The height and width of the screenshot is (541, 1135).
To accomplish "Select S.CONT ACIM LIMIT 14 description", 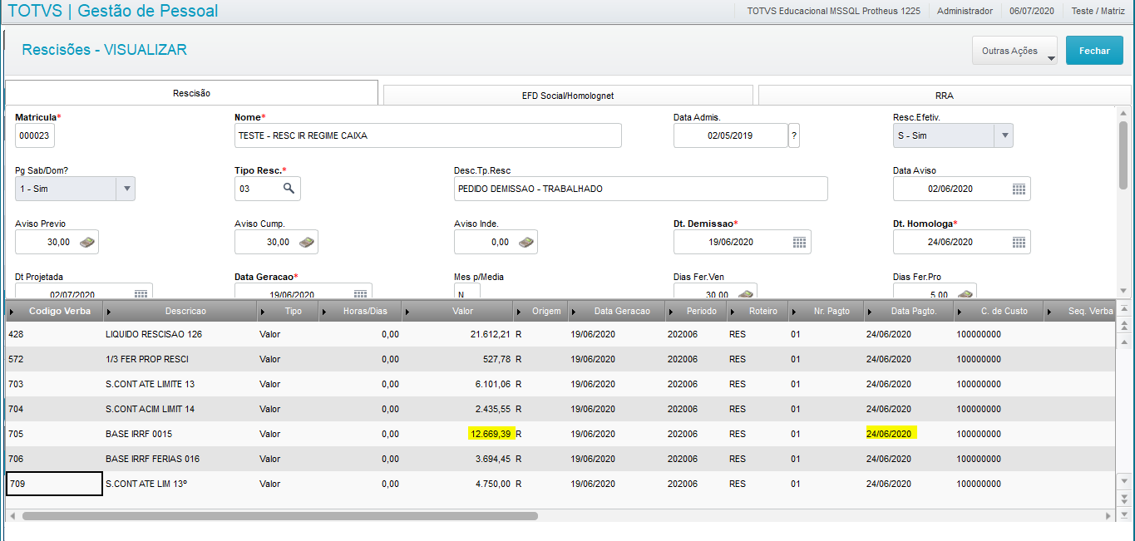I will [151, 409].
